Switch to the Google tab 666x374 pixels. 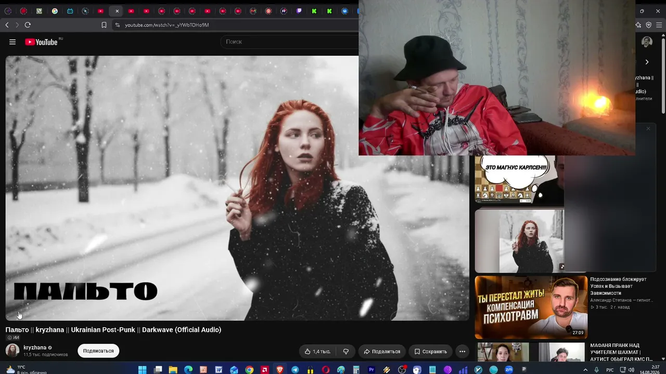click(x=55, y=11)
